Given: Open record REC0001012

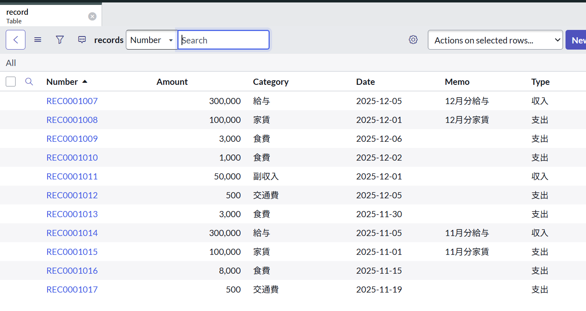Looking at the screenshot, I should click(x=72, y=195).
